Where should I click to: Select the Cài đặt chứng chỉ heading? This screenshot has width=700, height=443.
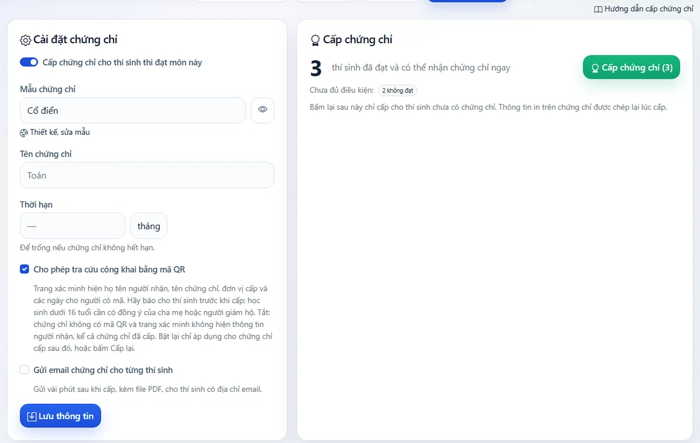point(69,40)
